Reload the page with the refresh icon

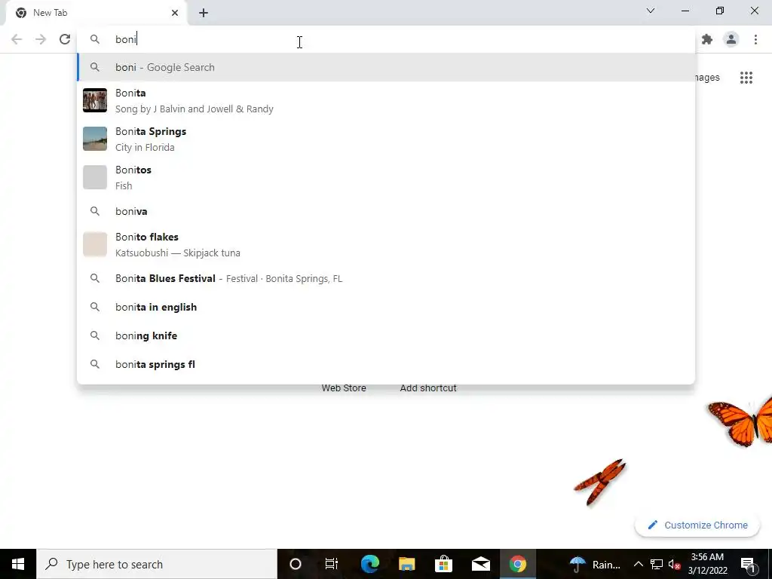coord(65,39)
